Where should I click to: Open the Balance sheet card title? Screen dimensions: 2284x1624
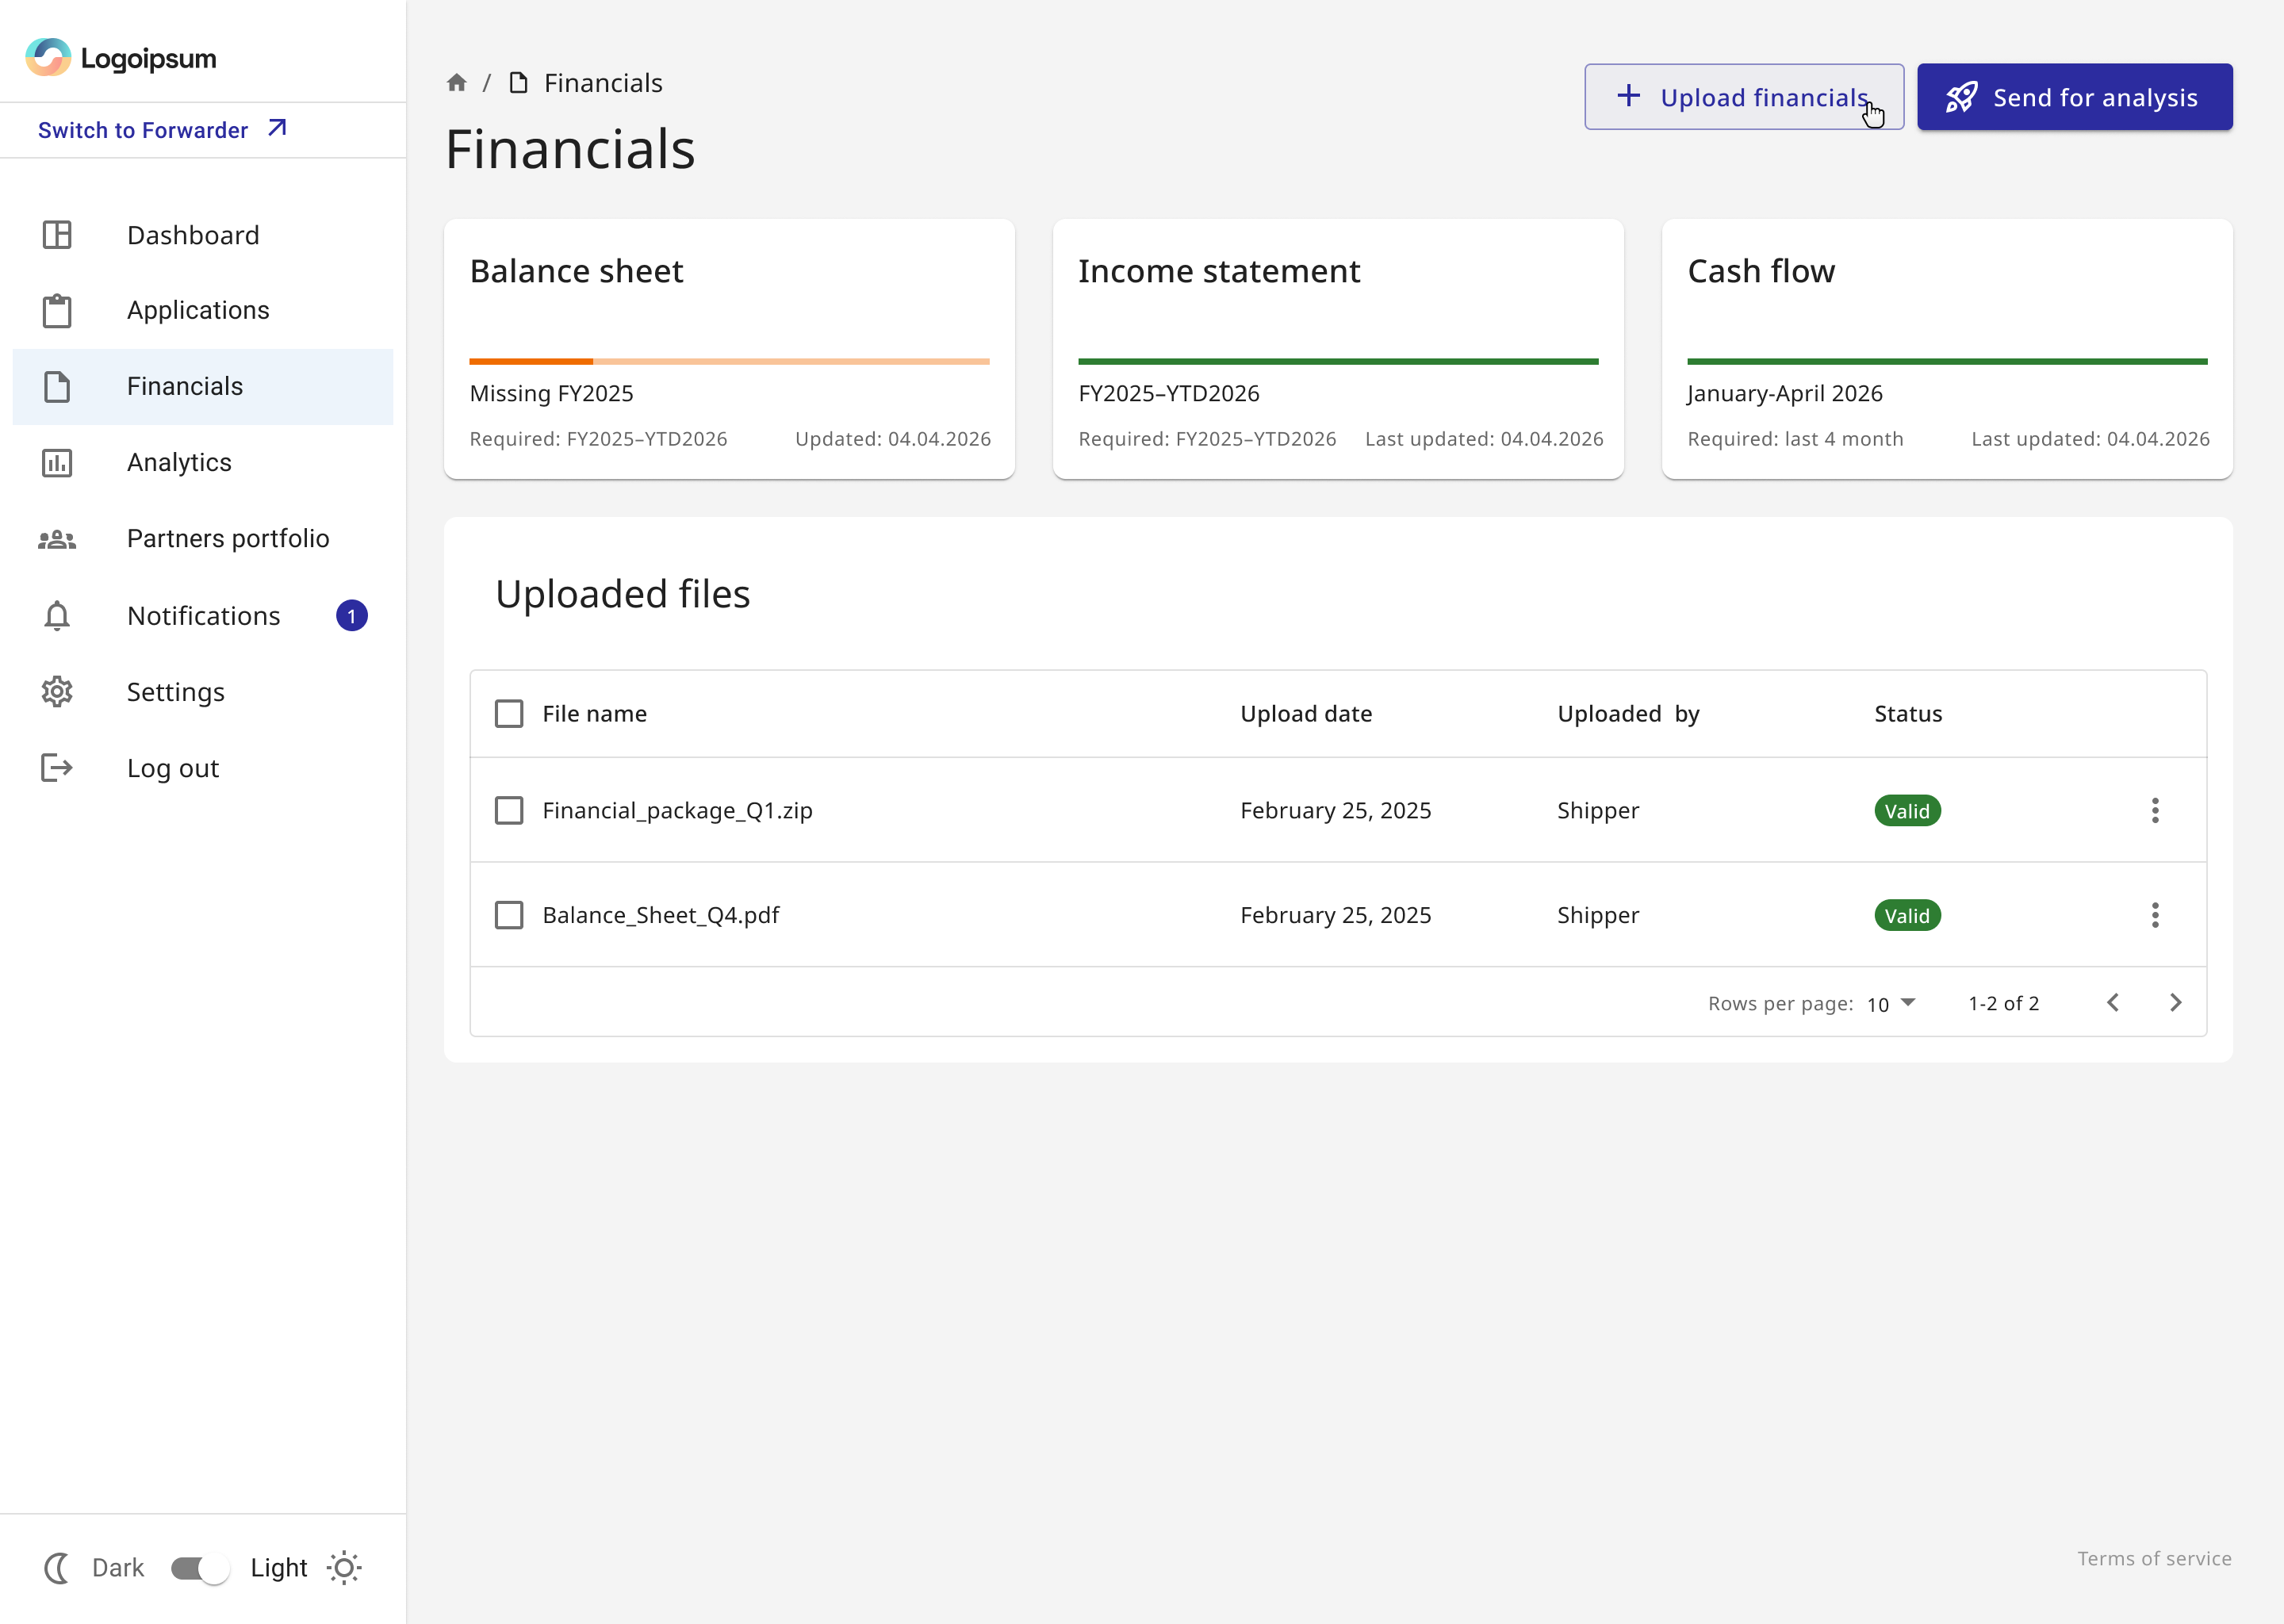(577, 271)
